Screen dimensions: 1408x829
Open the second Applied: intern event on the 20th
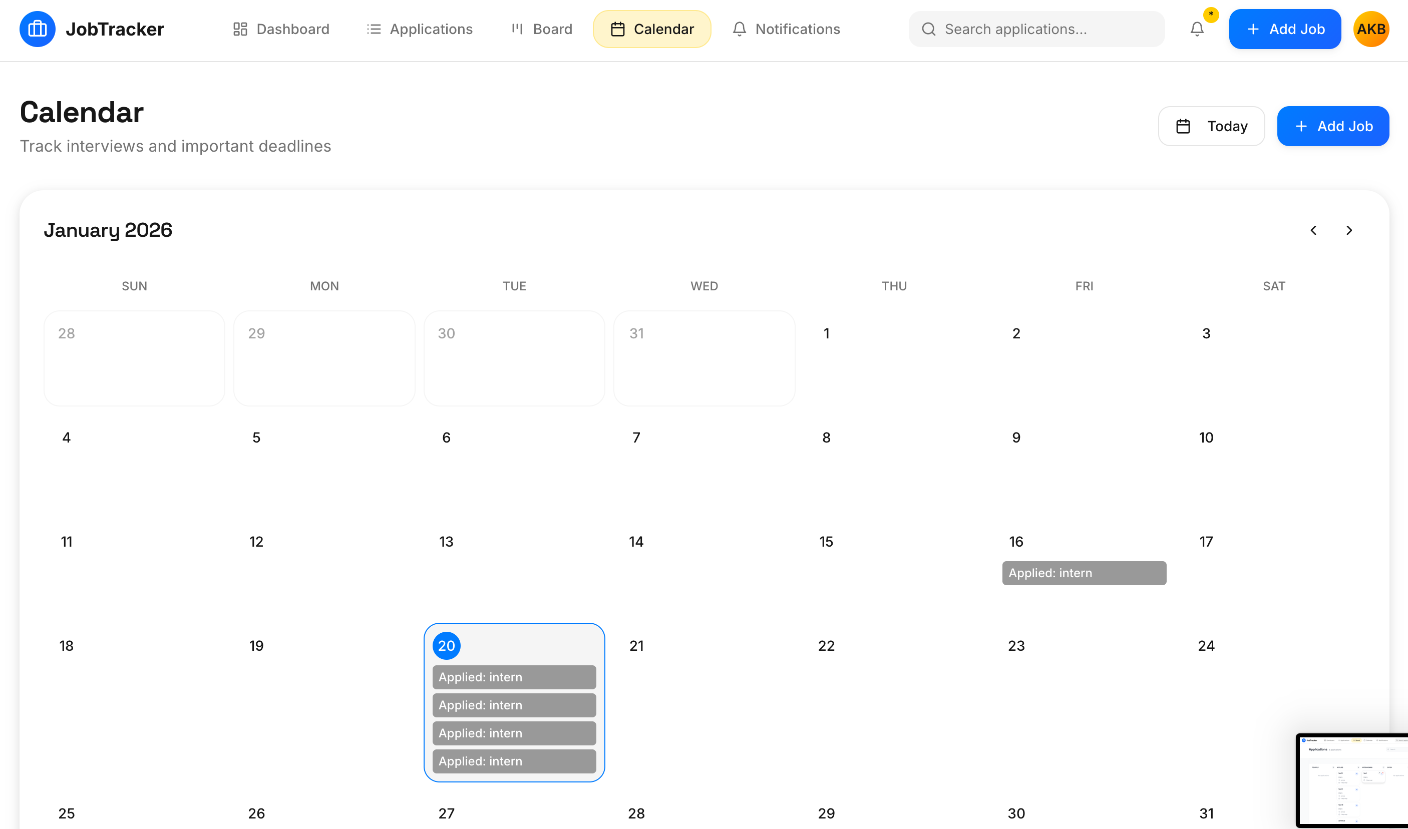(514, 705)
